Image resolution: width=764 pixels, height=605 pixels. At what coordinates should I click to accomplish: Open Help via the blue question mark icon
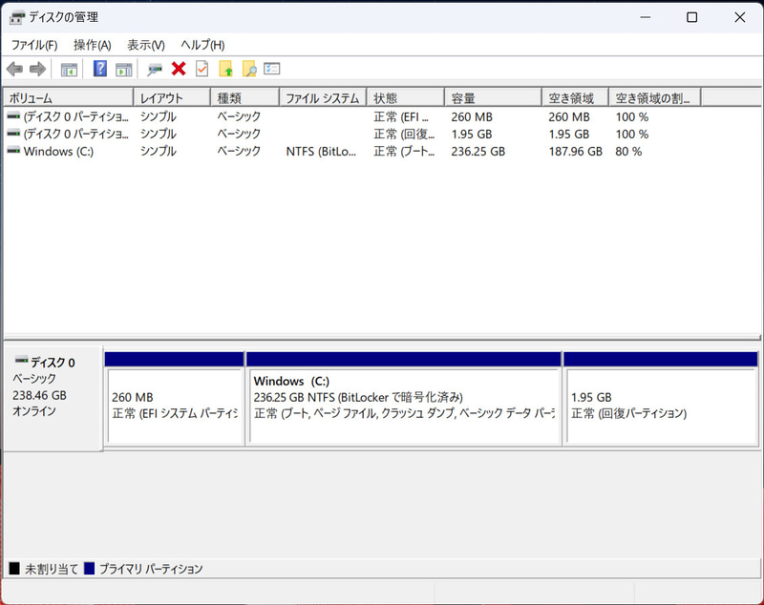coord(100,69)
